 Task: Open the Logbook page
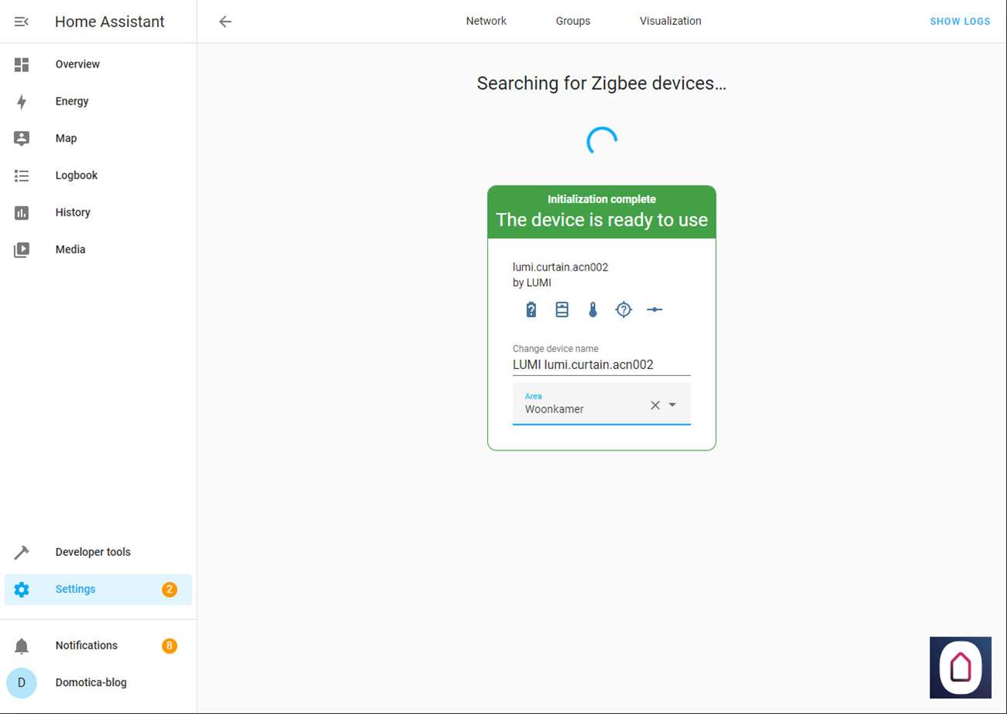click(76, 175)
